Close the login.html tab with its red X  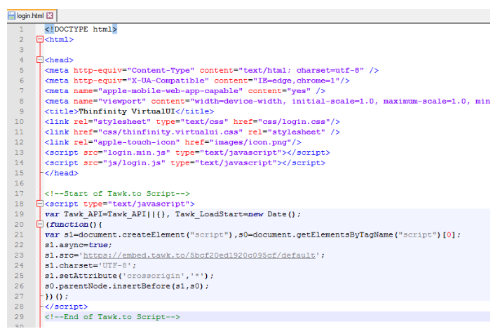click(50, 15)
